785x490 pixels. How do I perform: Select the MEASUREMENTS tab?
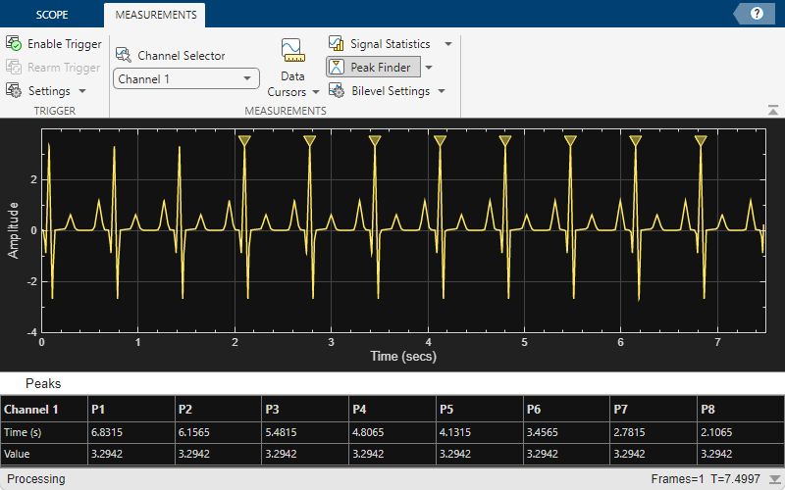(155, 16)
